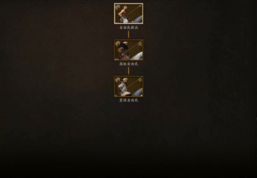Click the turbaned rider in 资深自由民 portrait
Image resolution: width=257 pixels, height=178 pixels.
[123, 87]
